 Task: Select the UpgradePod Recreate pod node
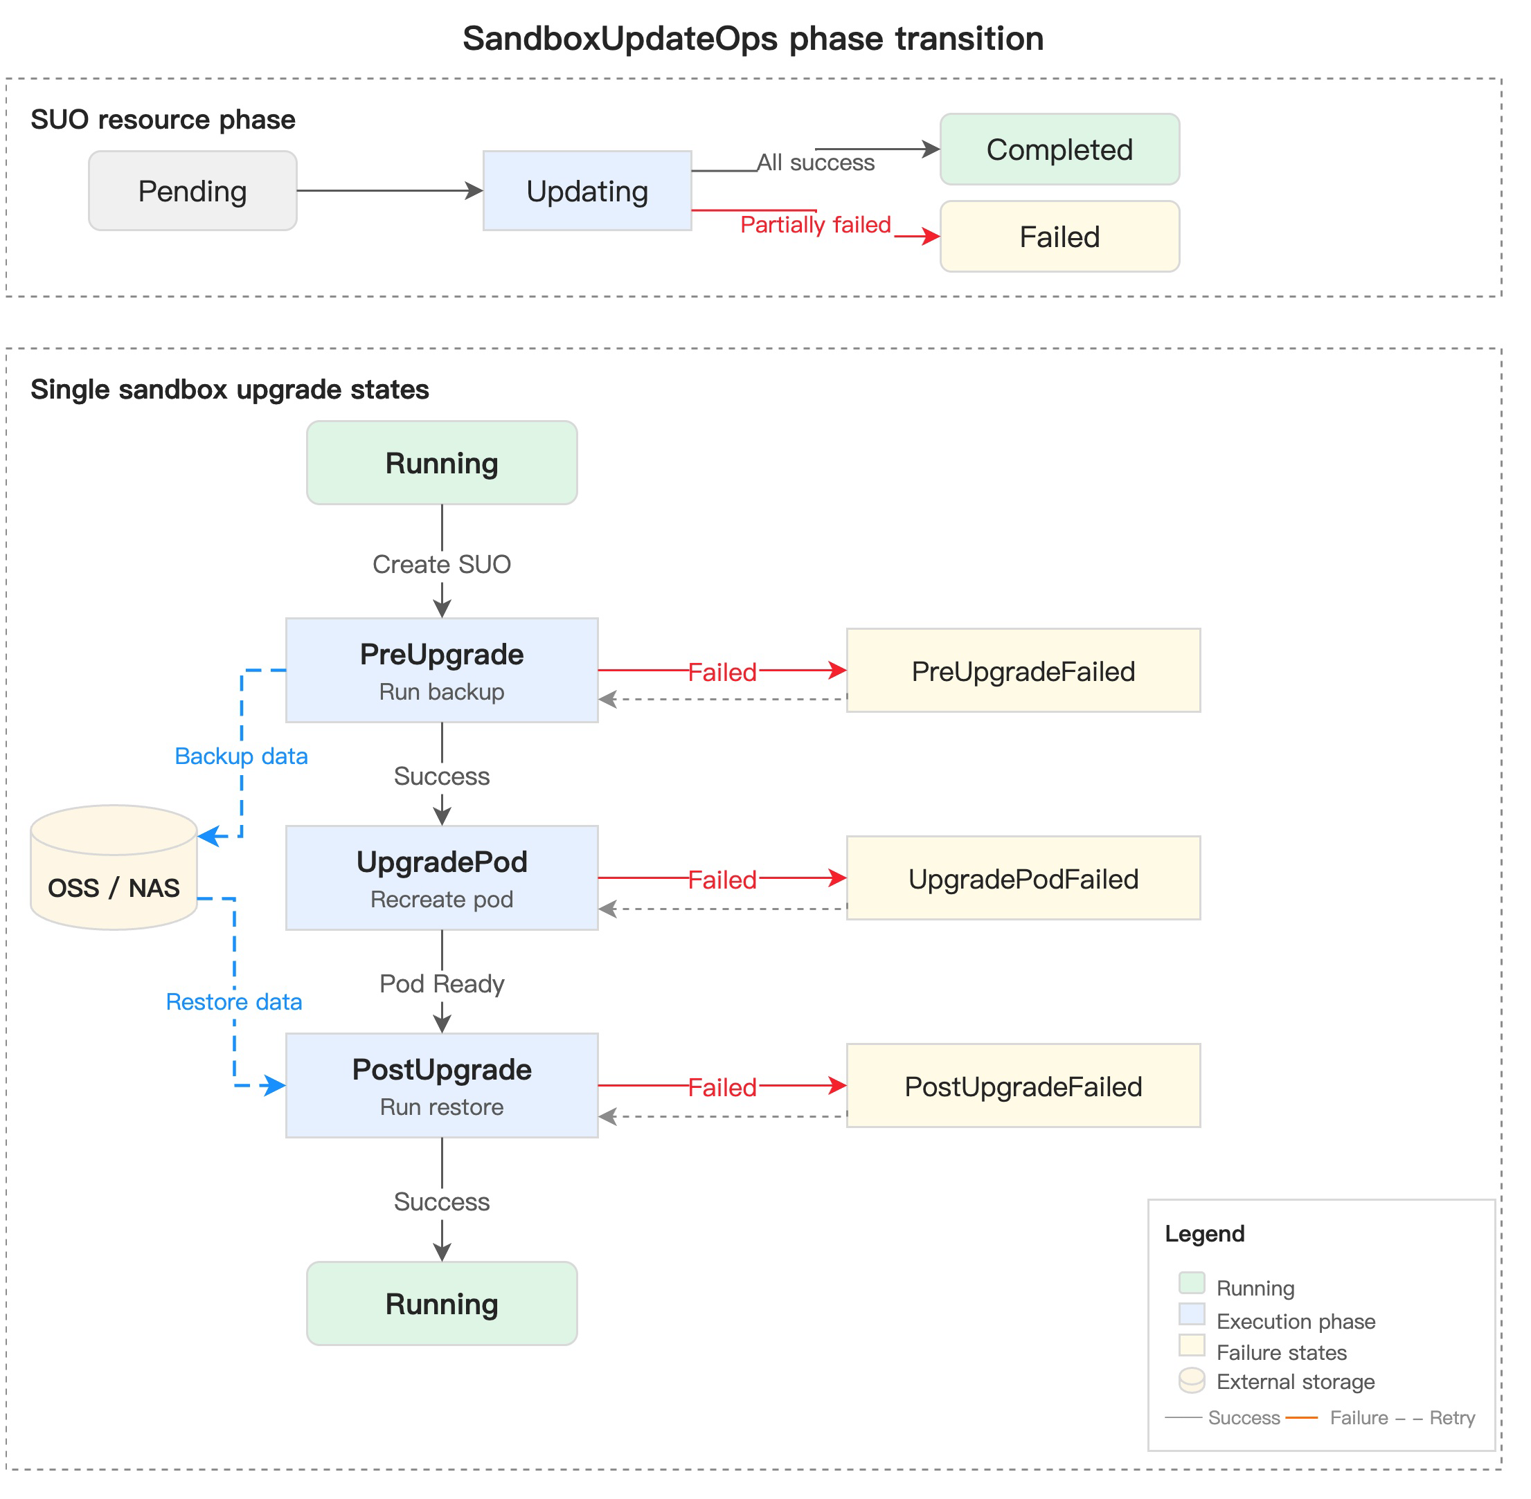[442, 878]
